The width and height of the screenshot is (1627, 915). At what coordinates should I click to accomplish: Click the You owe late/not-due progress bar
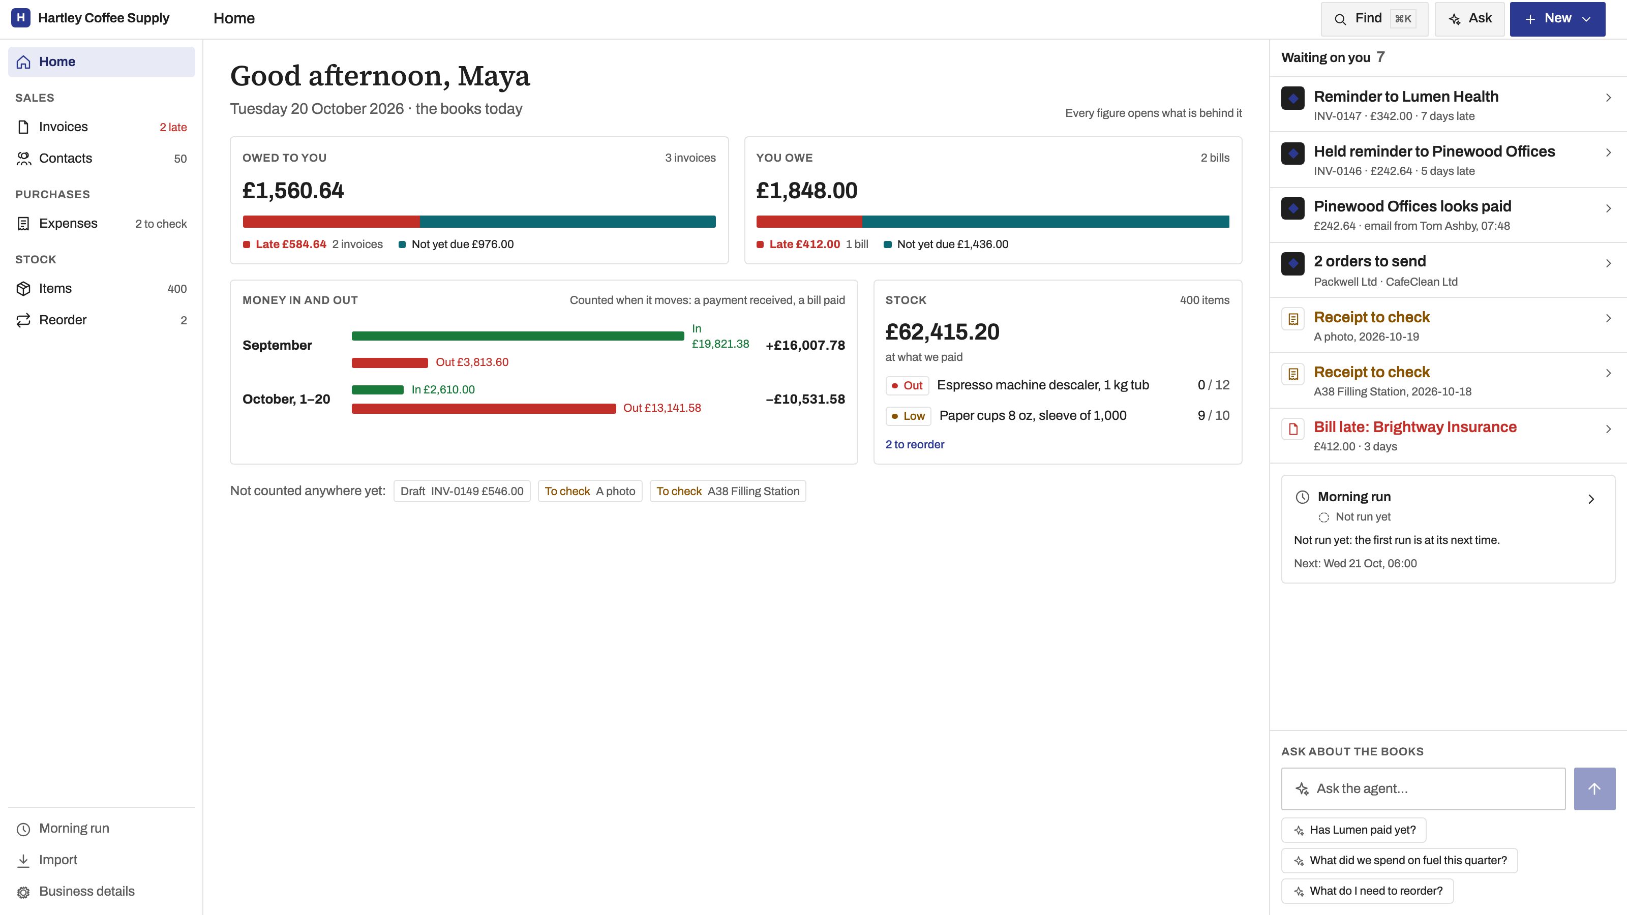click(x=993, y=222)
